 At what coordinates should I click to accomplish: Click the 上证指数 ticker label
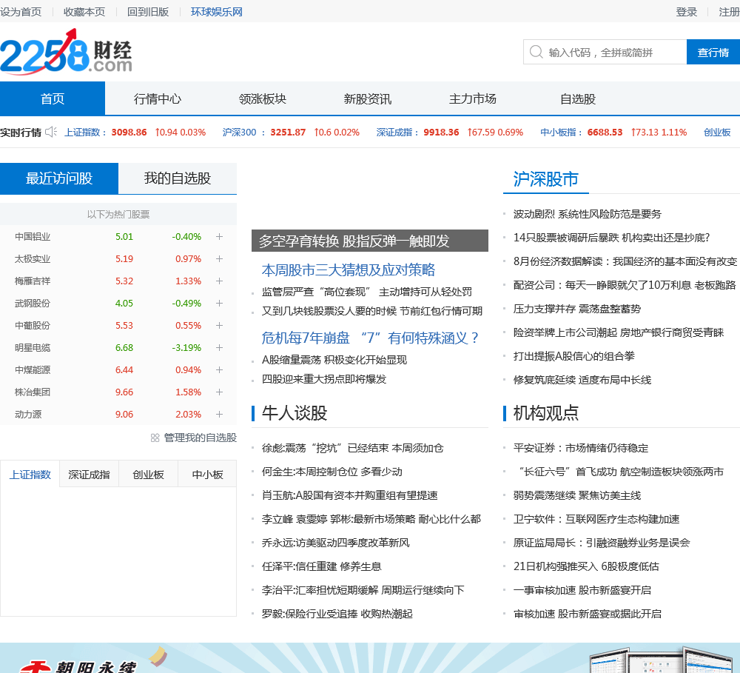85,133
